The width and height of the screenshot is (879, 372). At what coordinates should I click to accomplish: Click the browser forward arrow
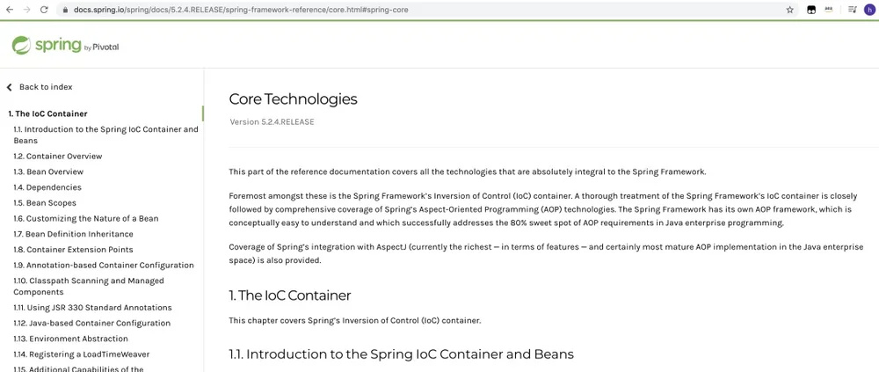pos(26,10)
